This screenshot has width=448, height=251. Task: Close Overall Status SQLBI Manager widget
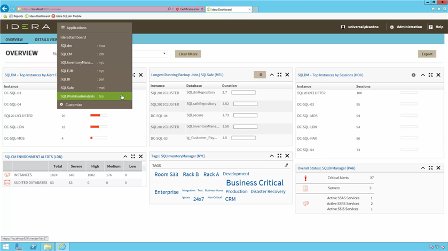click(438, 168)
